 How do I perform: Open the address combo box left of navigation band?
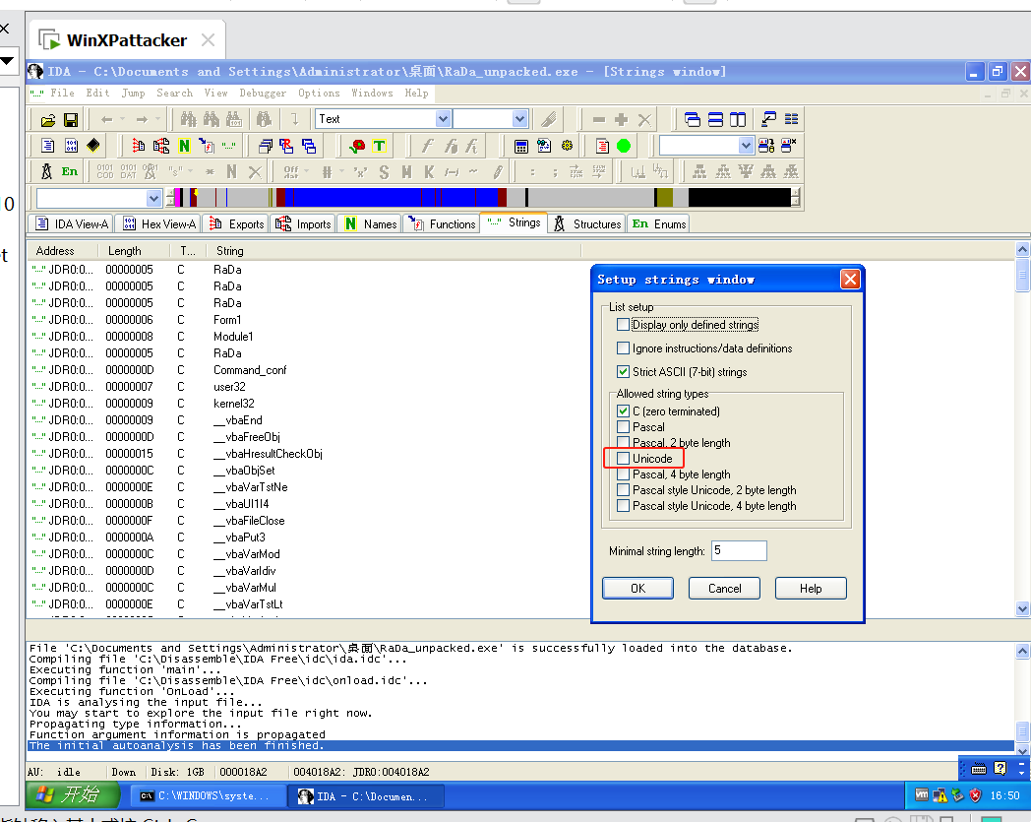(x=153, y=198)
